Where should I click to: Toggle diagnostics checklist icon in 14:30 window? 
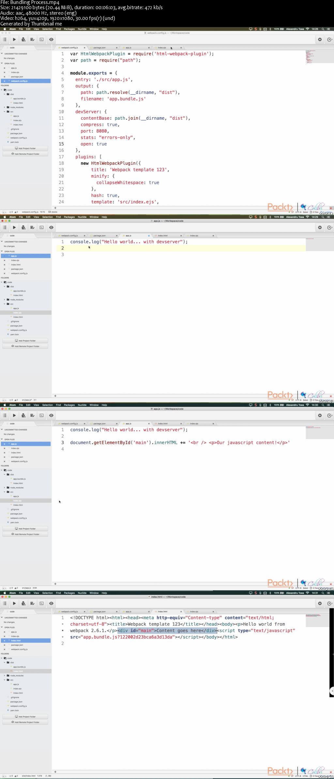tap(32, 415)
